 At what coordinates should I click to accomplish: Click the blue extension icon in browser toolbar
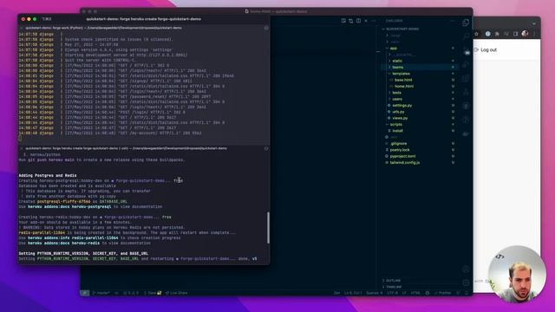[x=487, y=34]
